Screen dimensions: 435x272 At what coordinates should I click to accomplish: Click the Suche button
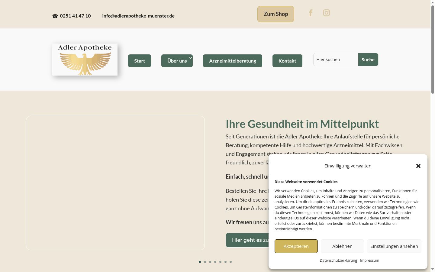(368, 60)
